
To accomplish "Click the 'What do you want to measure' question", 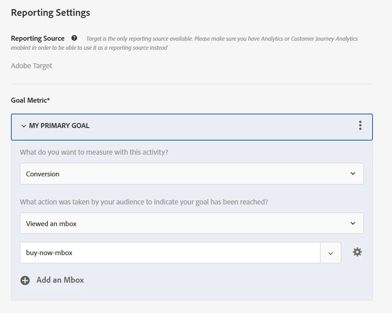I will click(x=94, y=152).
